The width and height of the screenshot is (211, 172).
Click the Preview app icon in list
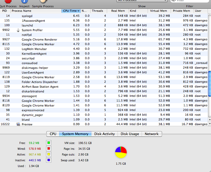tap(18, 124)
